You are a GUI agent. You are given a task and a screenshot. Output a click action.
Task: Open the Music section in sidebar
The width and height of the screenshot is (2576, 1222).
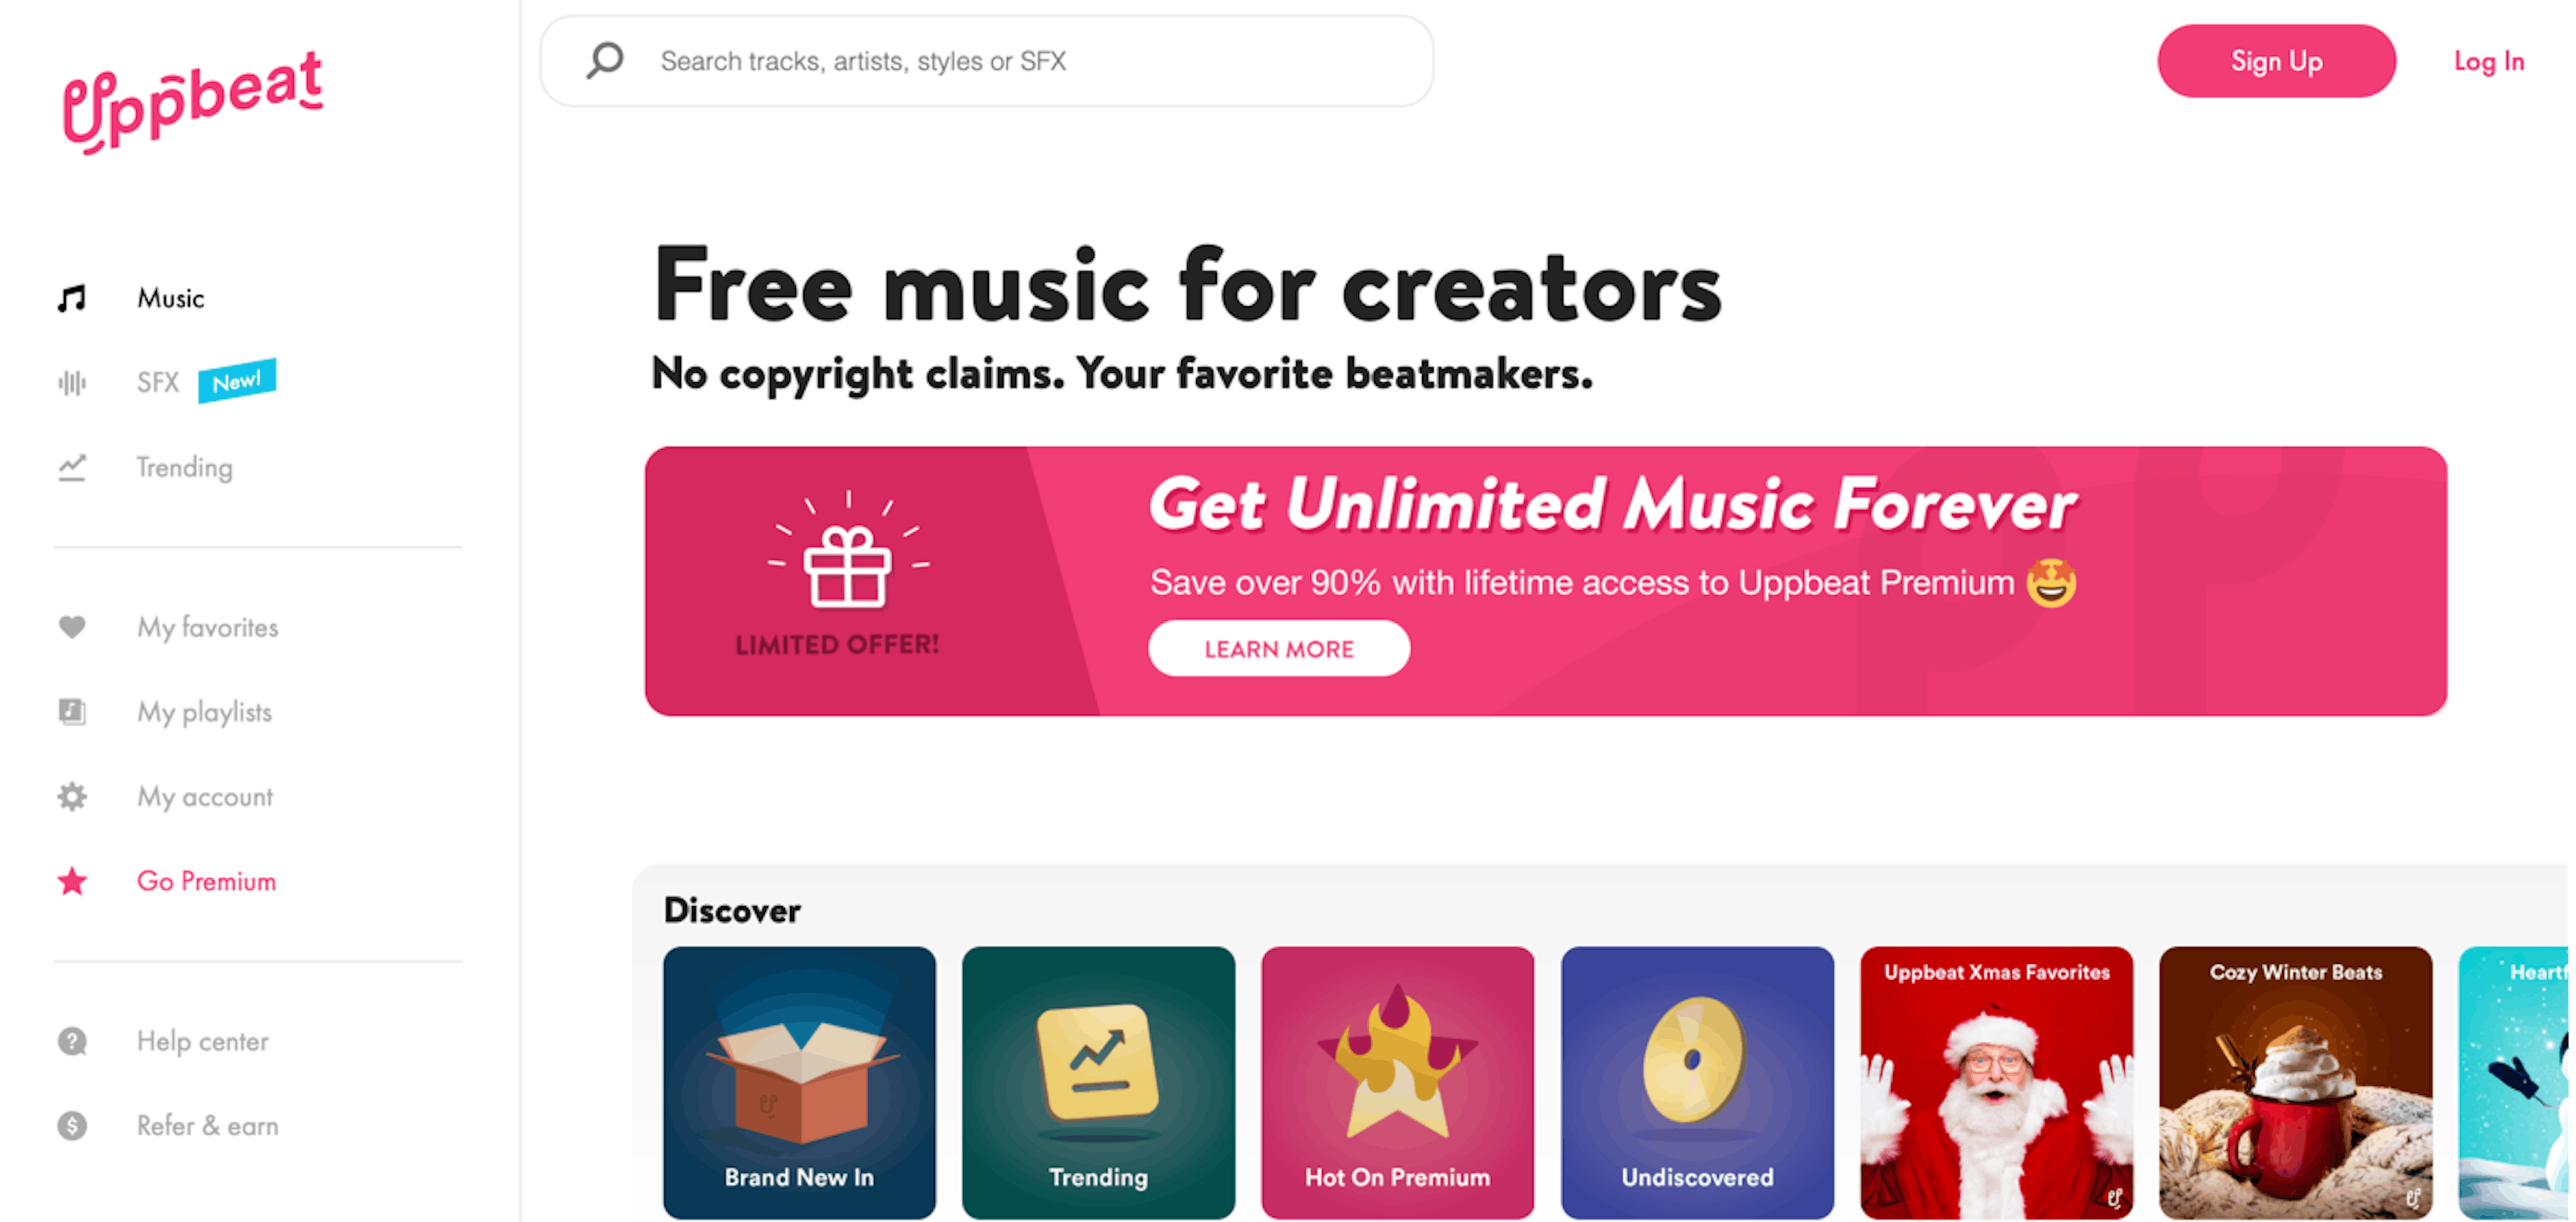[170, 298]
